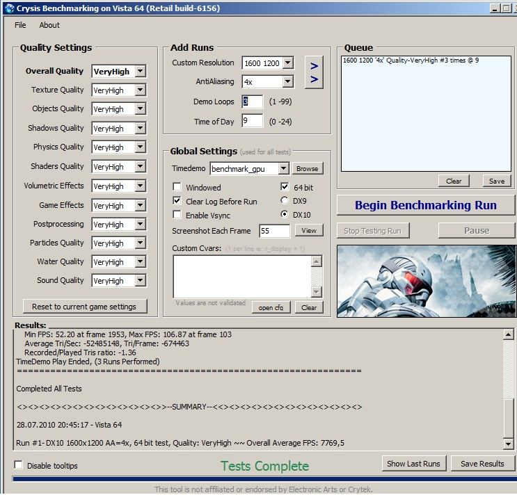Click the View screenshot button
This screenshot has width=517, height=495.
point(309,230)
